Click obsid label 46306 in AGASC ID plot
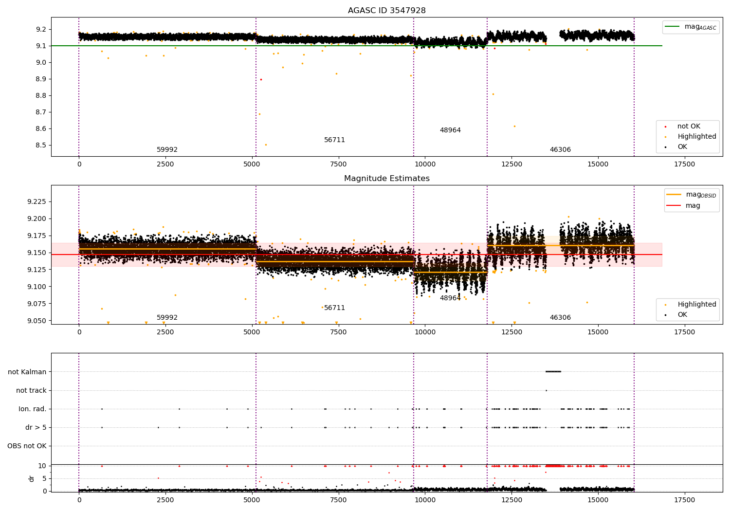Image resolution: width=730 pixels, height=511 pixels. 560,150
